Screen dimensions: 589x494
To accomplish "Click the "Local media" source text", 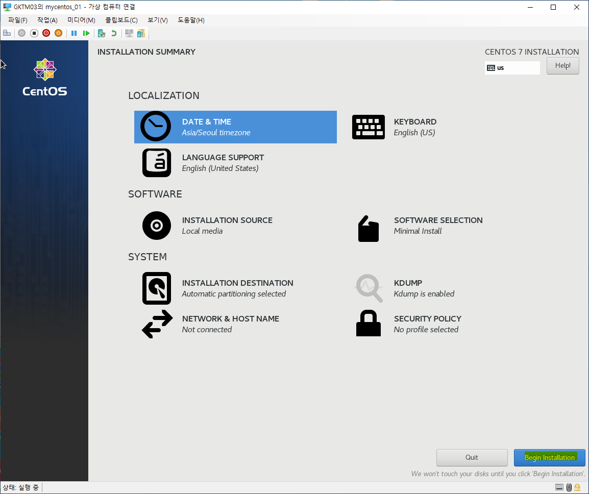I will pyautogui.click(x=202, y=231).
